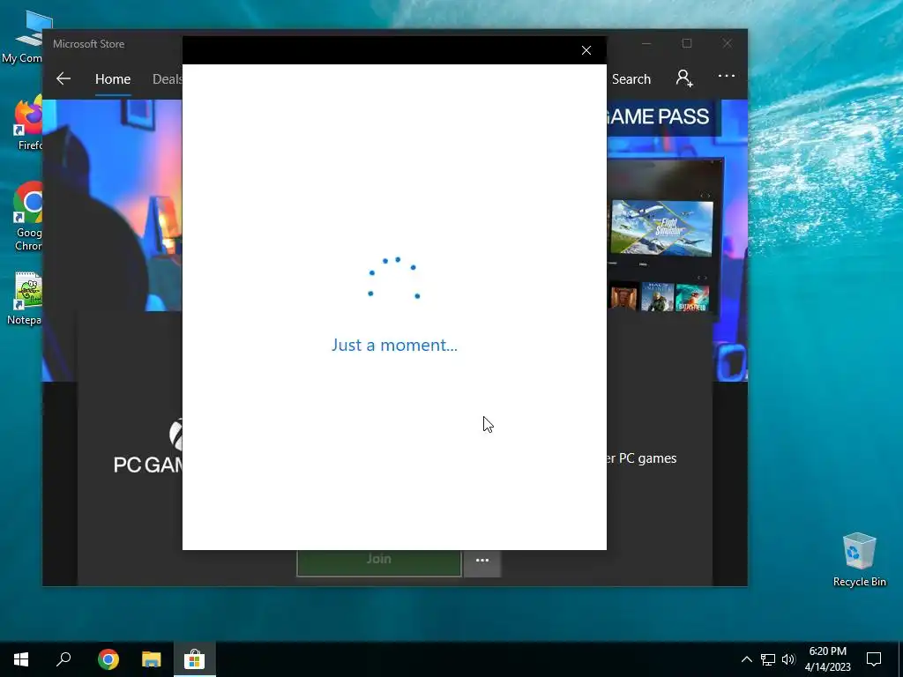
Task: Select the Recycle Bin desktop icon
Action: click(x=859, y=560)
